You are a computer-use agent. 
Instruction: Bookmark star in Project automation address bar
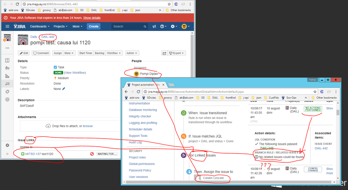(315, 92)
